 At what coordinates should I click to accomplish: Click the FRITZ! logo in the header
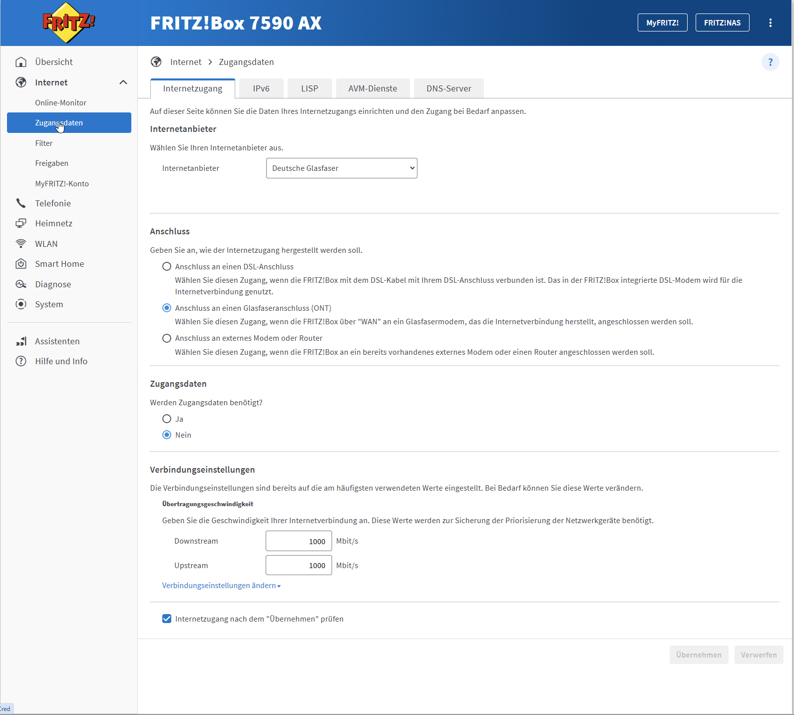[x=68, y=23]
